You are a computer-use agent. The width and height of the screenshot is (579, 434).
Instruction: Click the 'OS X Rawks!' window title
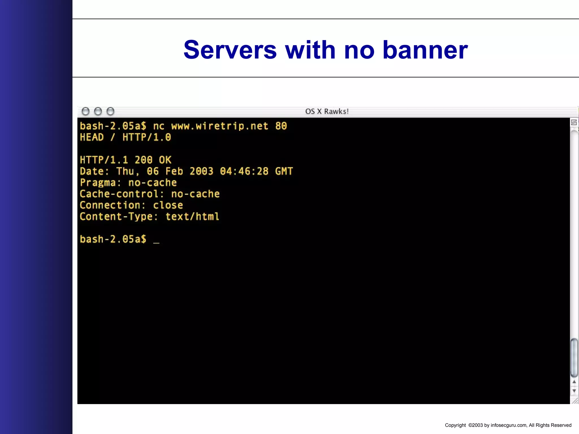point(327,111)
